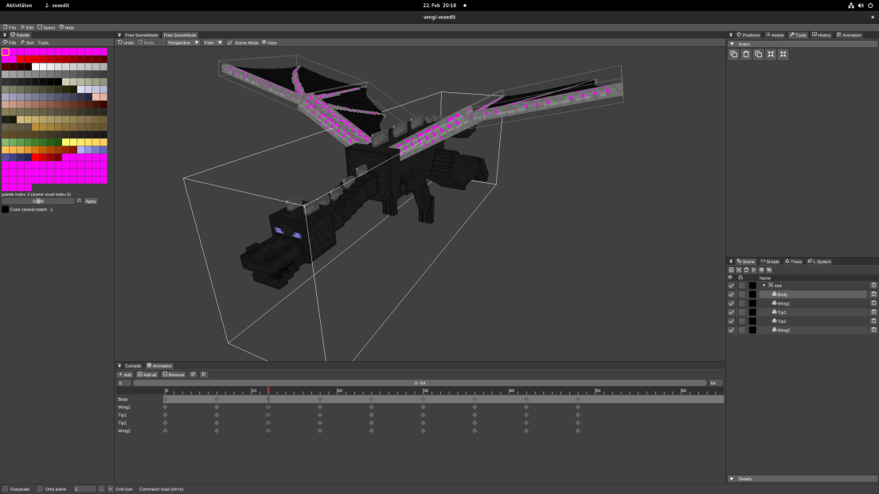Click the Body node black color swatch
The width and height of the screenshot is (879, 494).
point(752,294)
